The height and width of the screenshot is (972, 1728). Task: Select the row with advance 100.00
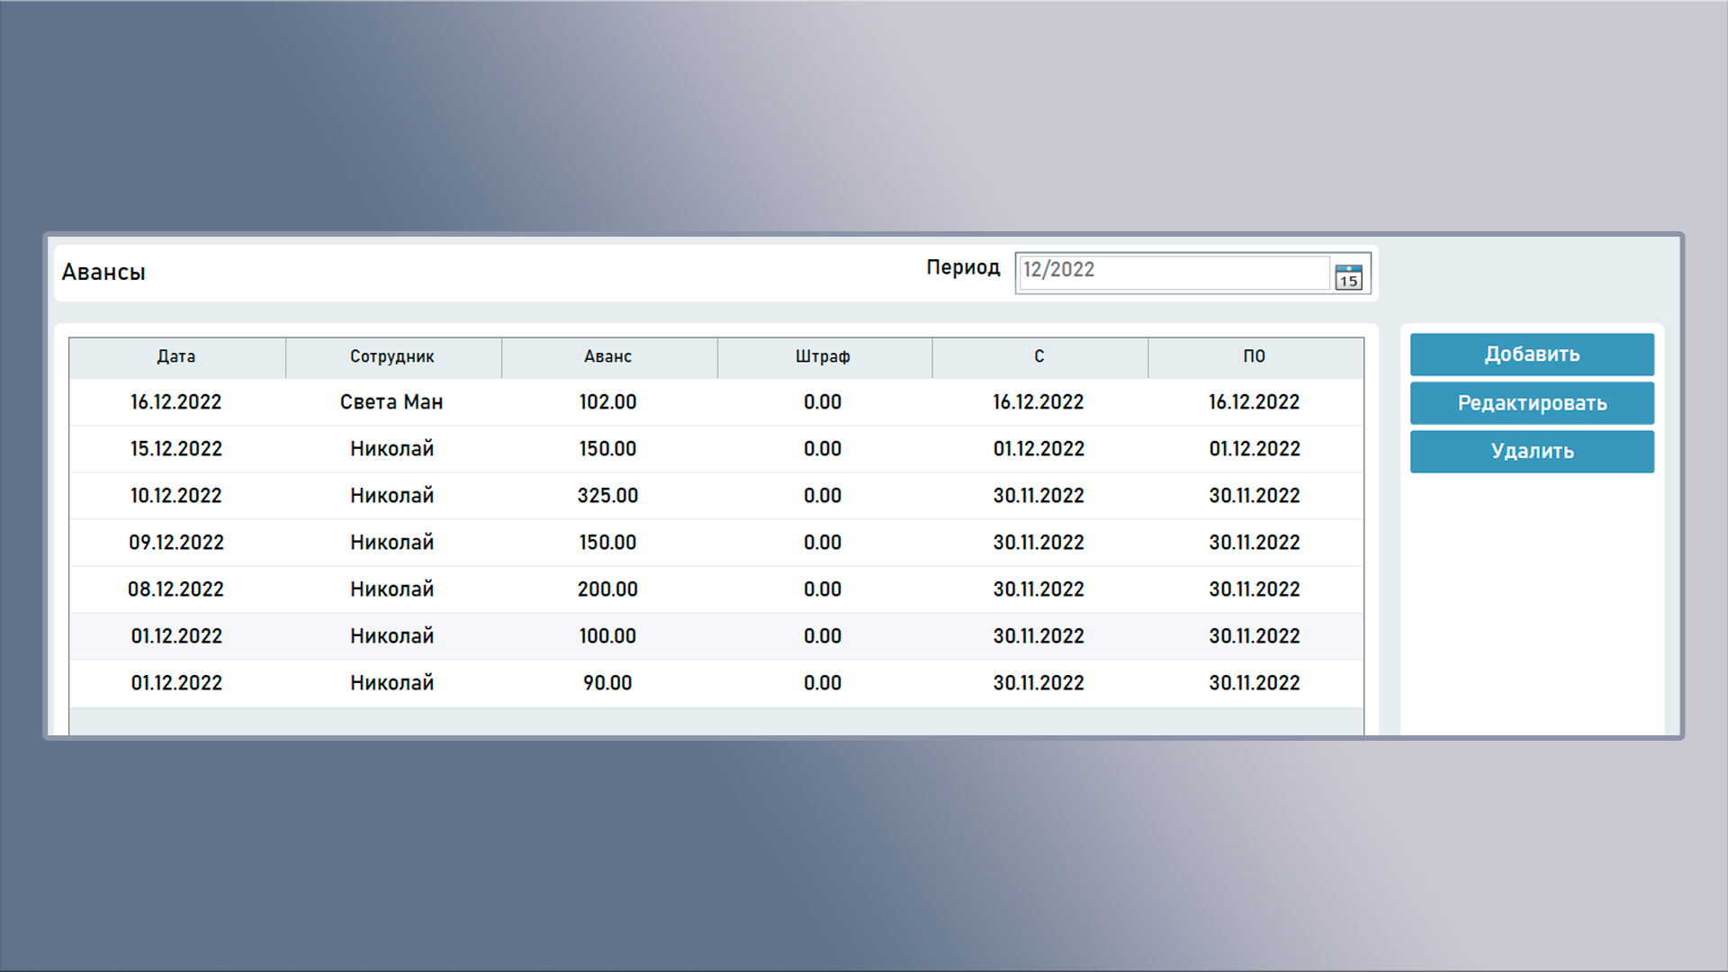(607, 636)
